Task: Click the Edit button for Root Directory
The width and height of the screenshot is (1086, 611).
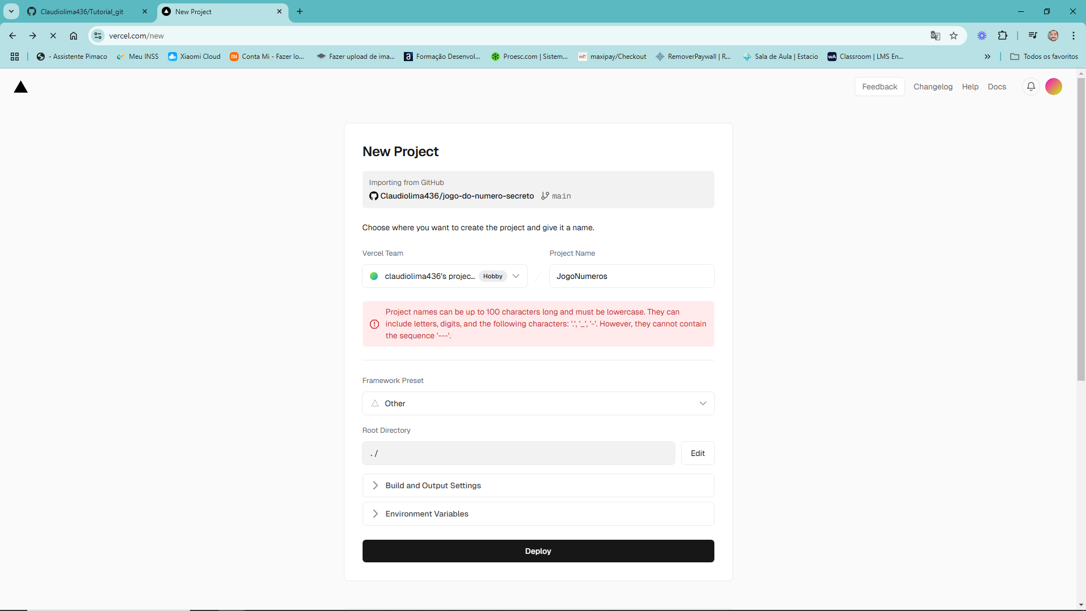Action: click(x=697, y=453)
